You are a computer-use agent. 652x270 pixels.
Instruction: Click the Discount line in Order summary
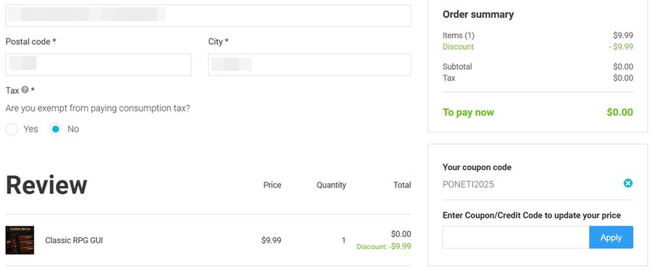pyautogui.click(x=538, y=47)
